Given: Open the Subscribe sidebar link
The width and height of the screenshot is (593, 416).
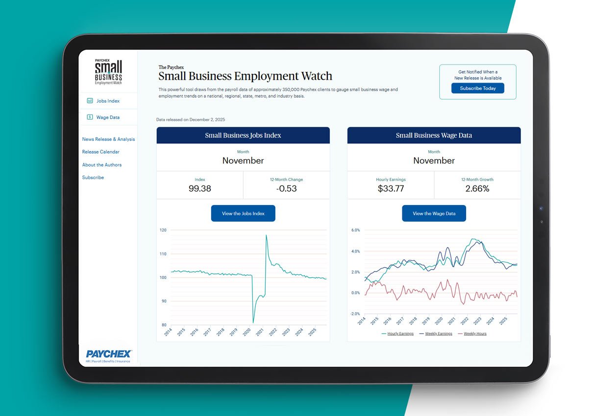Looking at the screenshot, I should [93, 177].
